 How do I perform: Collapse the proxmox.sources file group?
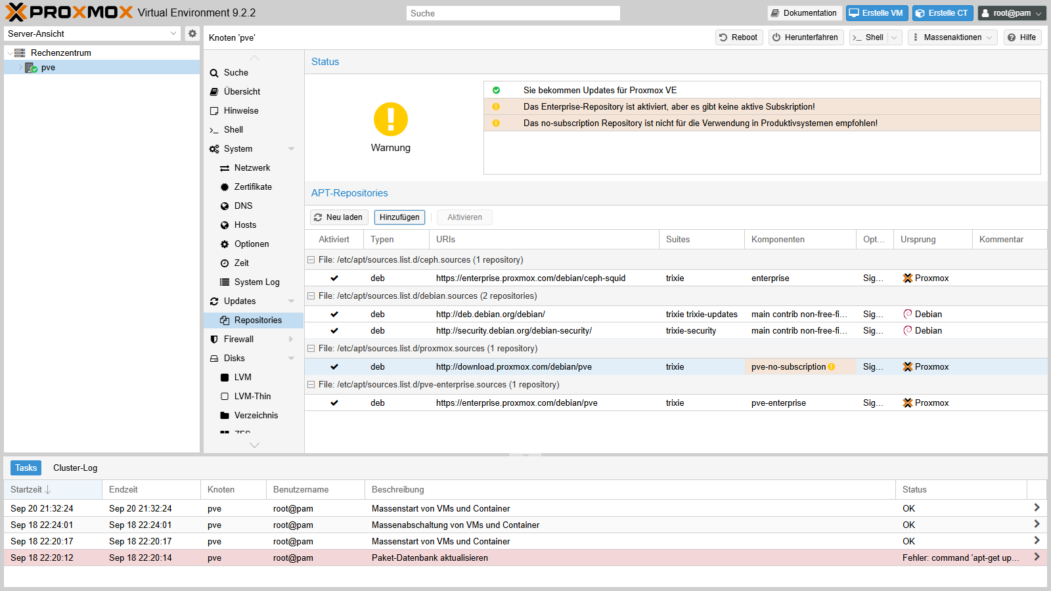[x=311, y=349]
